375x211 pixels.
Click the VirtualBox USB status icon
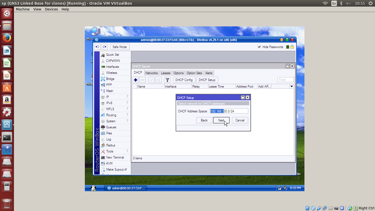point(319,208)
